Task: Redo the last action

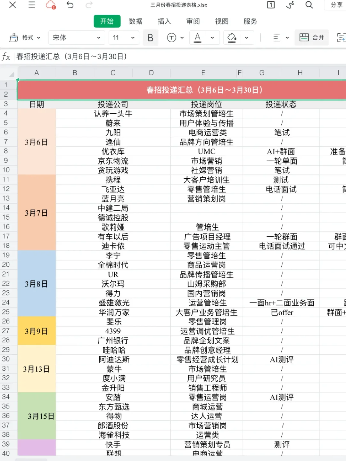Action: coord(89,5)
